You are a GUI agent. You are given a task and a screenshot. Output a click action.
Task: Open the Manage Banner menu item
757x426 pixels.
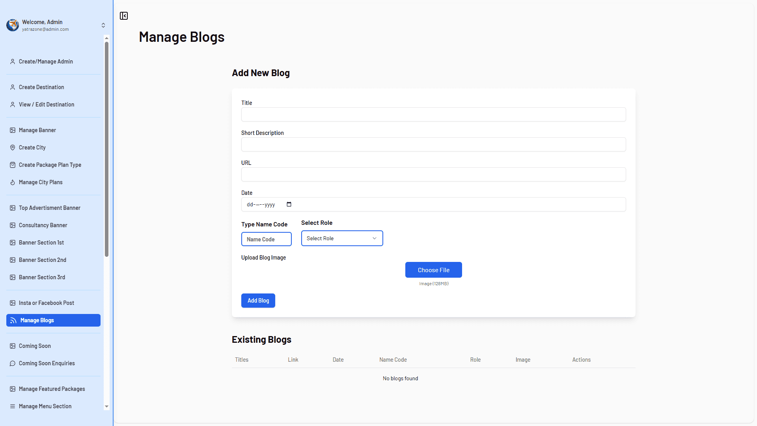click(x=37, y=130)
